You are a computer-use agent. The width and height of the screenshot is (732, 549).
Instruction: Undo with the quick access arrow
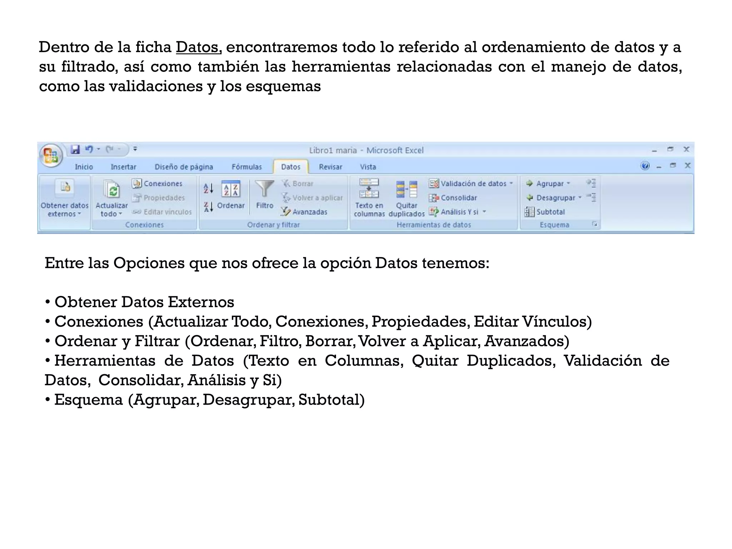click(x=89, y=149)
